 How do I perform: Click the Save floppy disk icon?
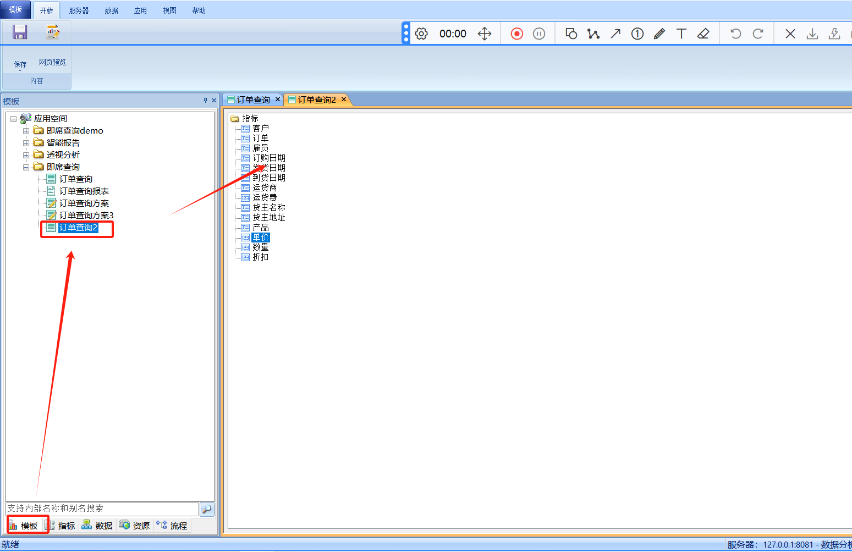20,32
